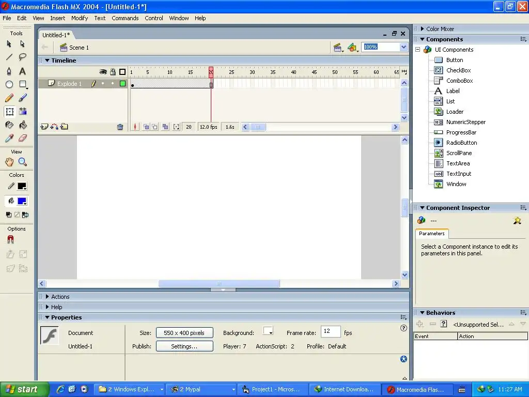Open the Window menu
The width and height of the screenshot is (529, 397).
pos(179,18)
